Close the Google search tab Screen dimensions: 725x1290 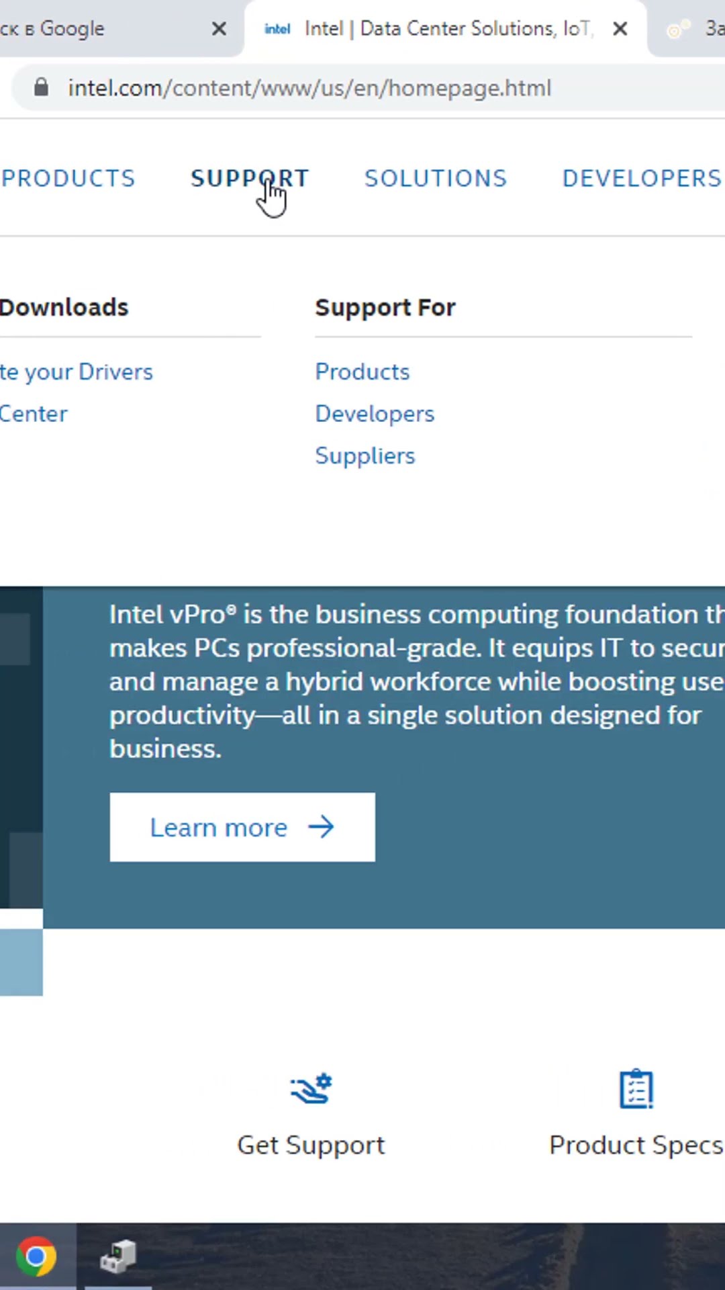[219, 29]
